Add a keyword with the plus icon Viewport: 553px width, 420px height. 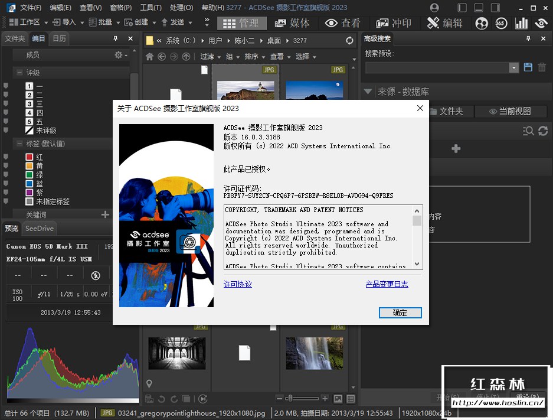[105, 214]
